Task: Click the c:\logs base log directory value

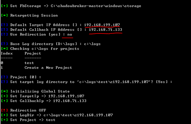Action: click(92, 44)
